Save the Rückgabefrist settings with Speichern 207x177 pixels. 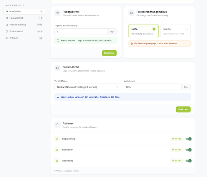109,53
